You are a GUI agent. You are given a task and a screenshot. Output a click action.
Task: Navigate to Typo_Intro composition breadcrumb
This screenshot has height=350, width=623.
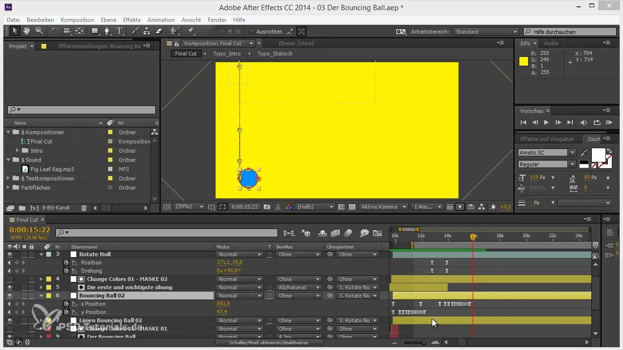click(x=227, y=53)
